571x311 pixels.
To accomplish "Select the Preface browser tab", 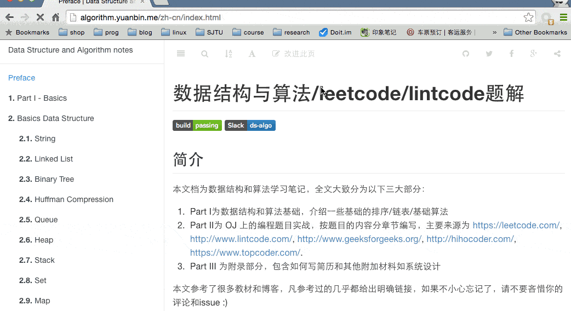I will 96,2.
